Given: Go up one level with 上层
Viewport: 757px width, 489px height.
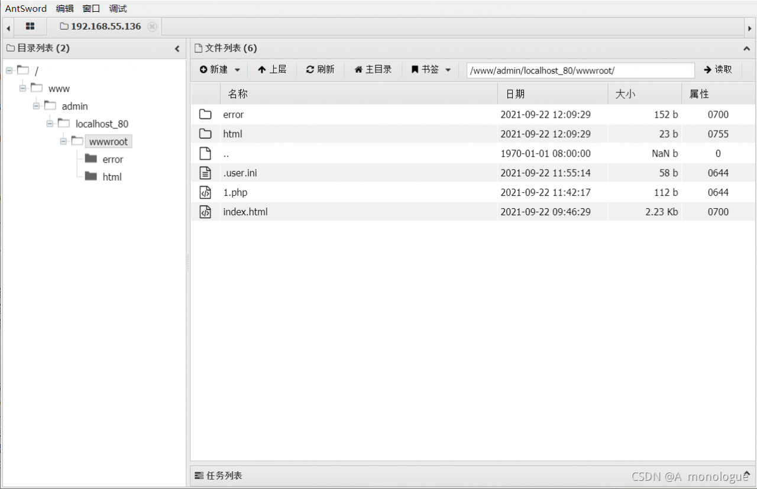Looking at the screenshot, I should click(x=272, y=70).
